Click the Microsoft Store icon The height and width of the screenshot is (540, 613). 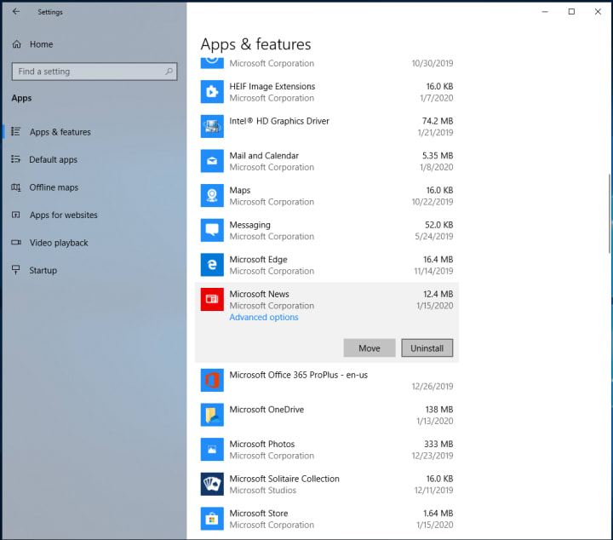point(212,519)
